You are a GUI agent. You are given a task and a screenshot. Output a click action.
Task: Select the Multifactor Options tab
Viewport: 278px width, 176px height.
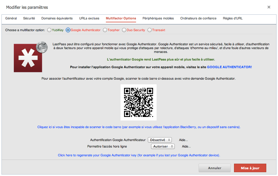(121, 18)
